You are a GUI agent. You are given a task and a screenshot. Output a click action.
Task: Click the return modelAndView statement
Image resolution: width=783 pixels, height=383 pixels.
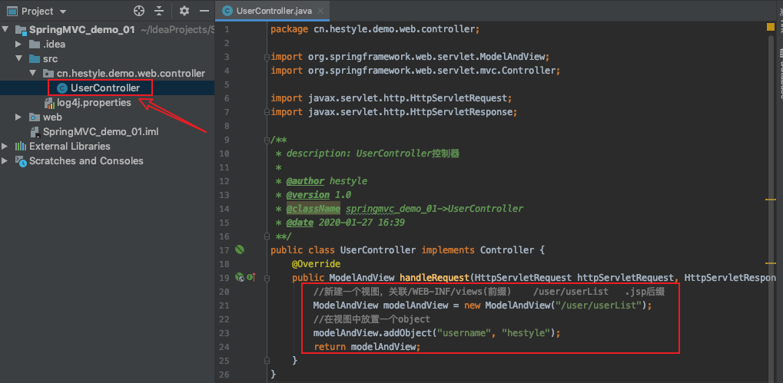(x=367, y=347)
